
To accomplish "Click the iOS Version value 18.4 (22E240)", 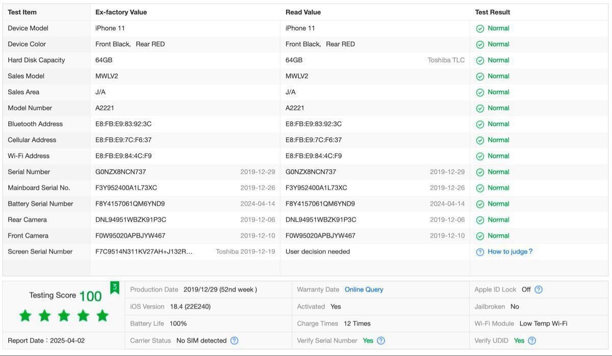I will tap(190, 307).
